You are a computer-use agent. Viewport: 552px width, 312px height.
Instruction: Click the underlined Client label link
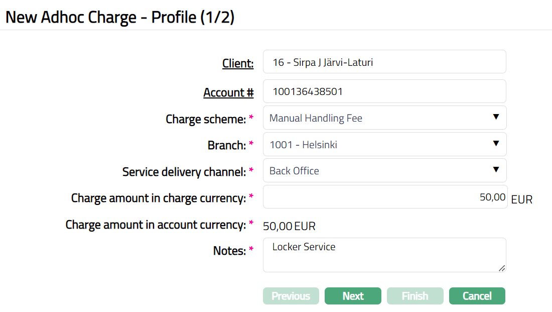click(x=238, y=63)
